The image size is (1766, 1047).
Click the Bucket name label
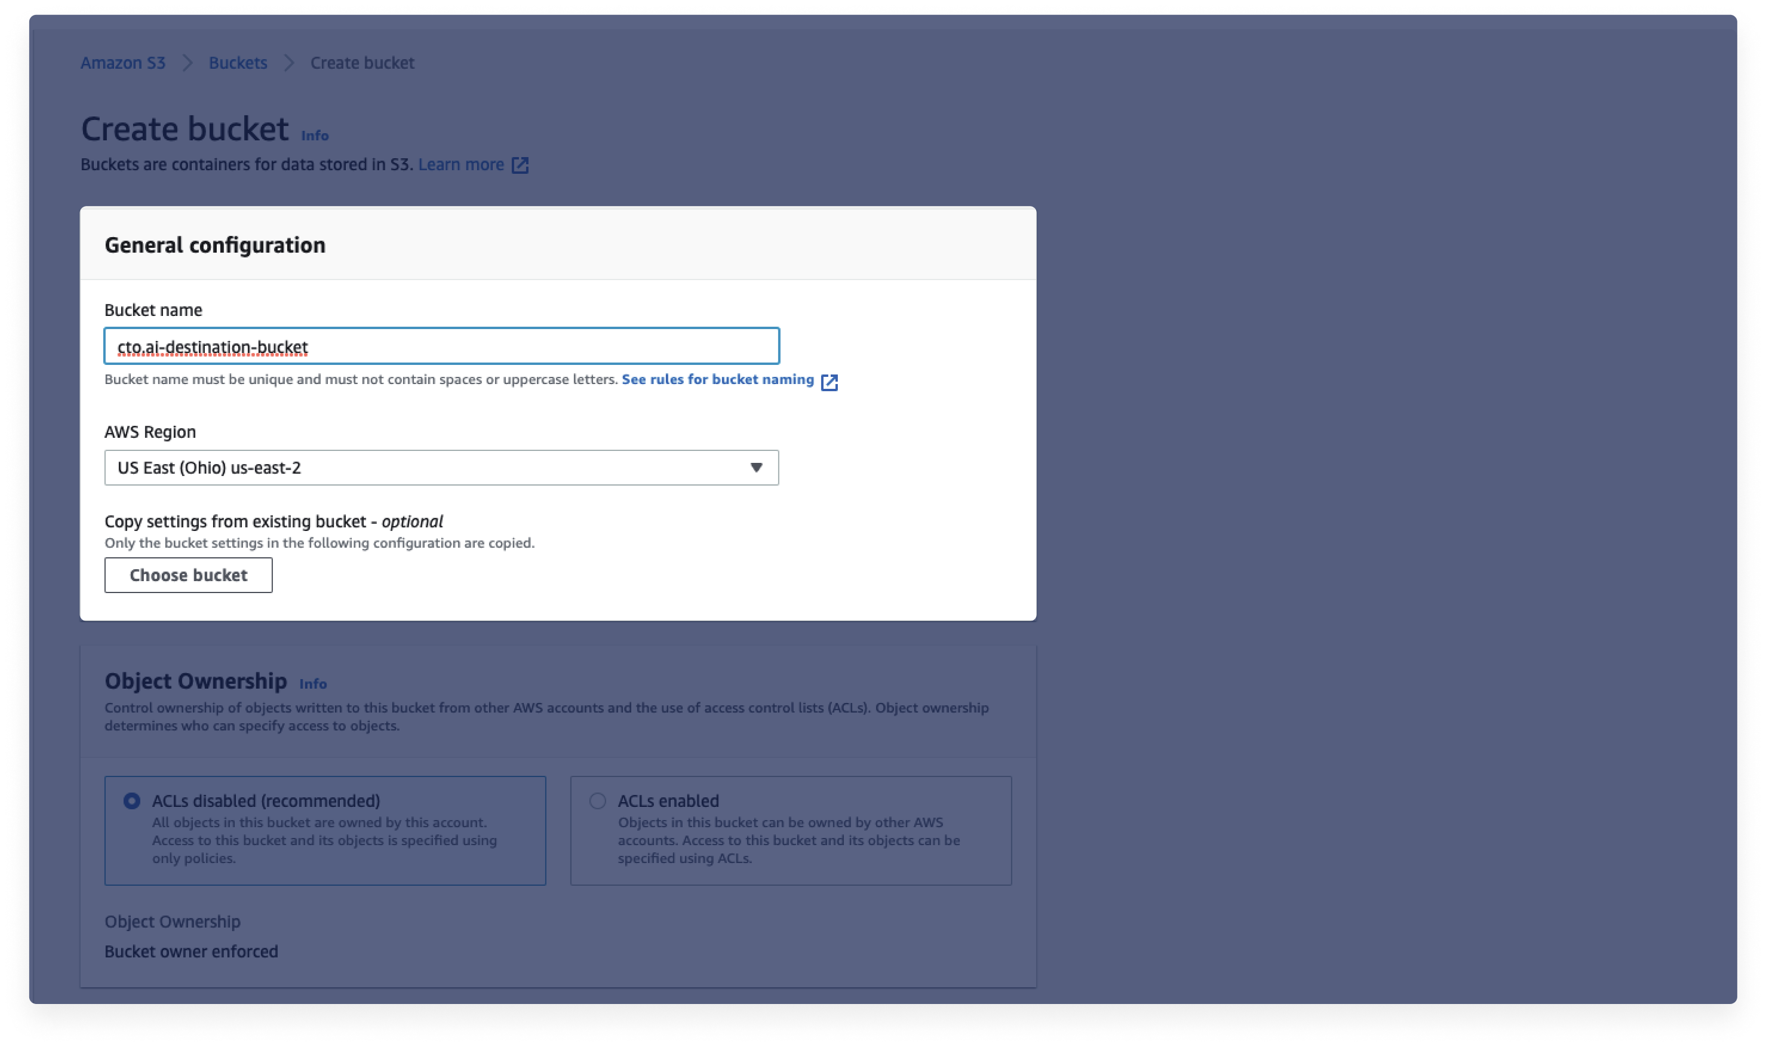(x=153, y=310)
